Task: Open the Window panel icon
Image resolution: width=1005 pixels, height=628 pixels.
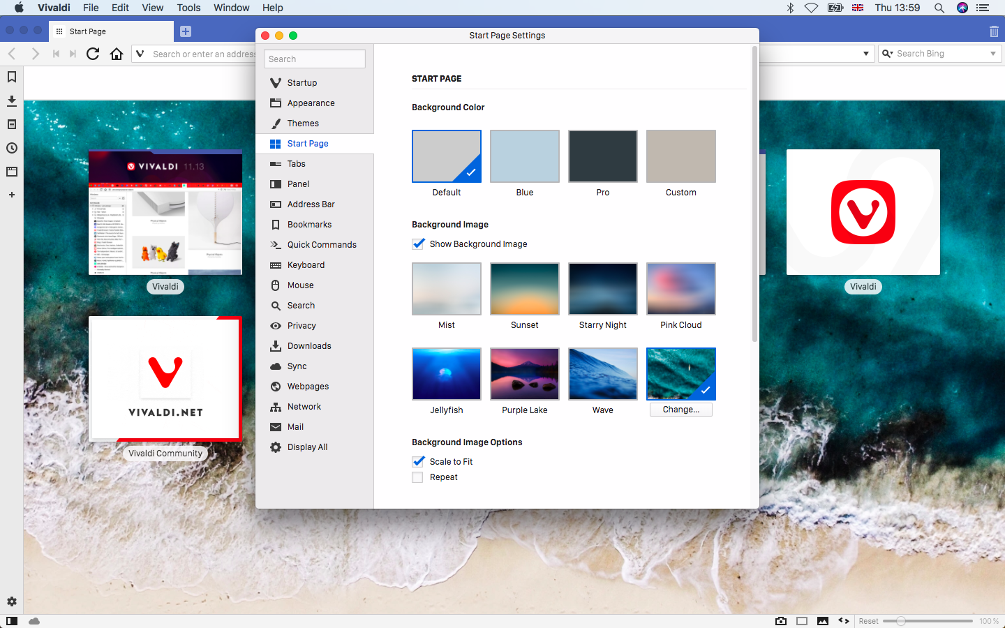Action: pos(12,172)
